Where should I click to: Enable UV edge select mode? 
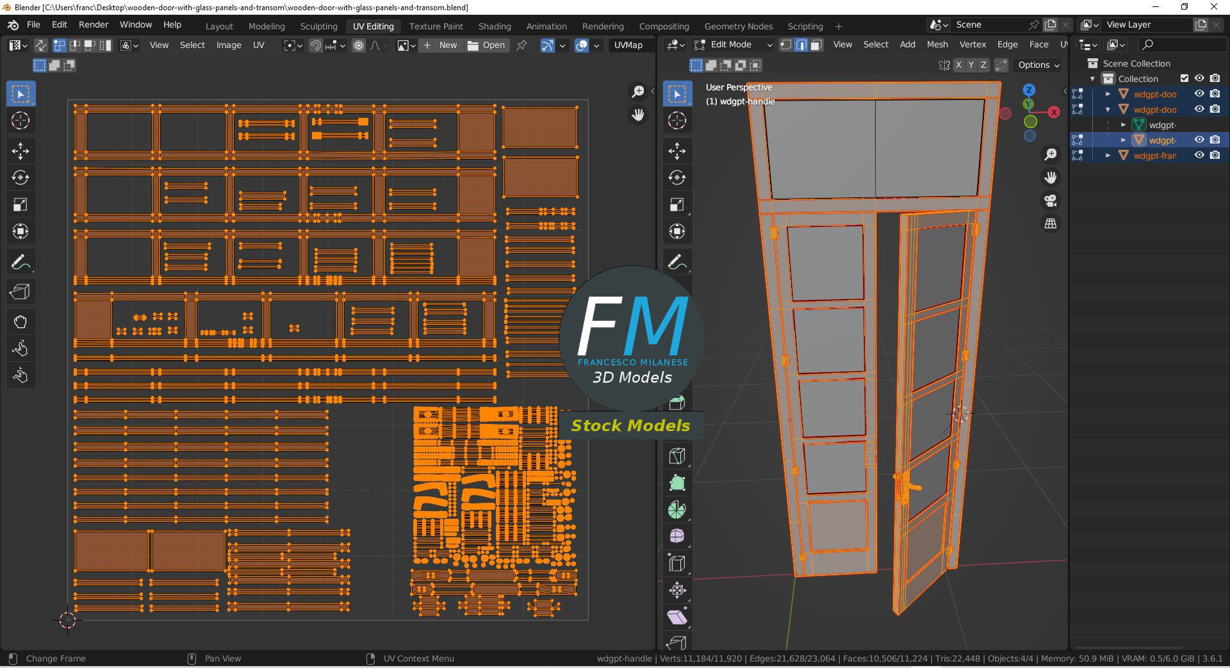(74, 45)
